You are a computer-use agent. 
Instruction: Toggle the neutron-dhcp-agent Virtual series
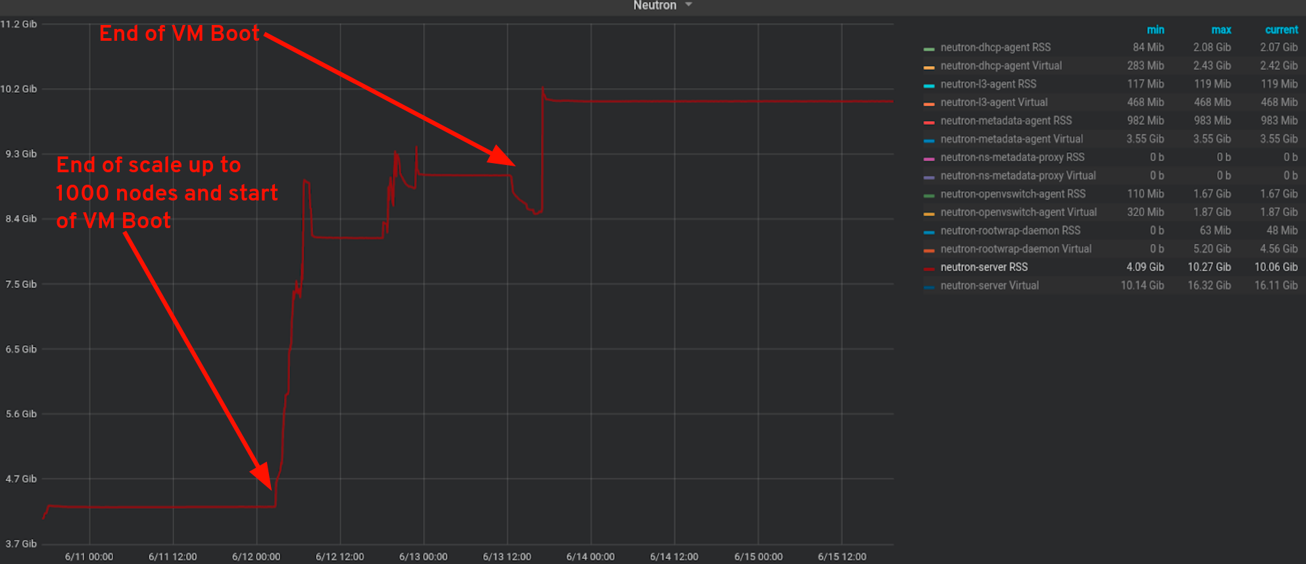tap(1001, 66)
